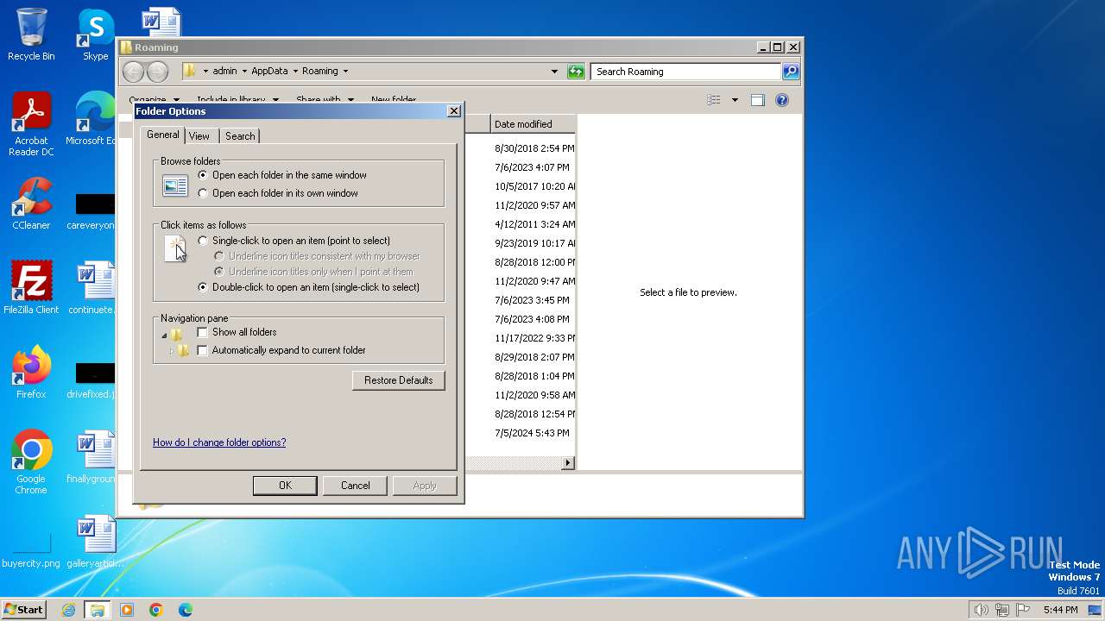Image resolution: width=1105 pixels, height=621 pixels.
Task: Click the horizontal scrollbar right arrow
Action: click(568, 463)
